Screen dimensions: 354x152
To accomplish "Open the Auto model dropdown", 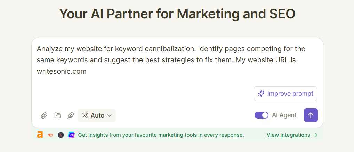I will [x=97, y=115].
